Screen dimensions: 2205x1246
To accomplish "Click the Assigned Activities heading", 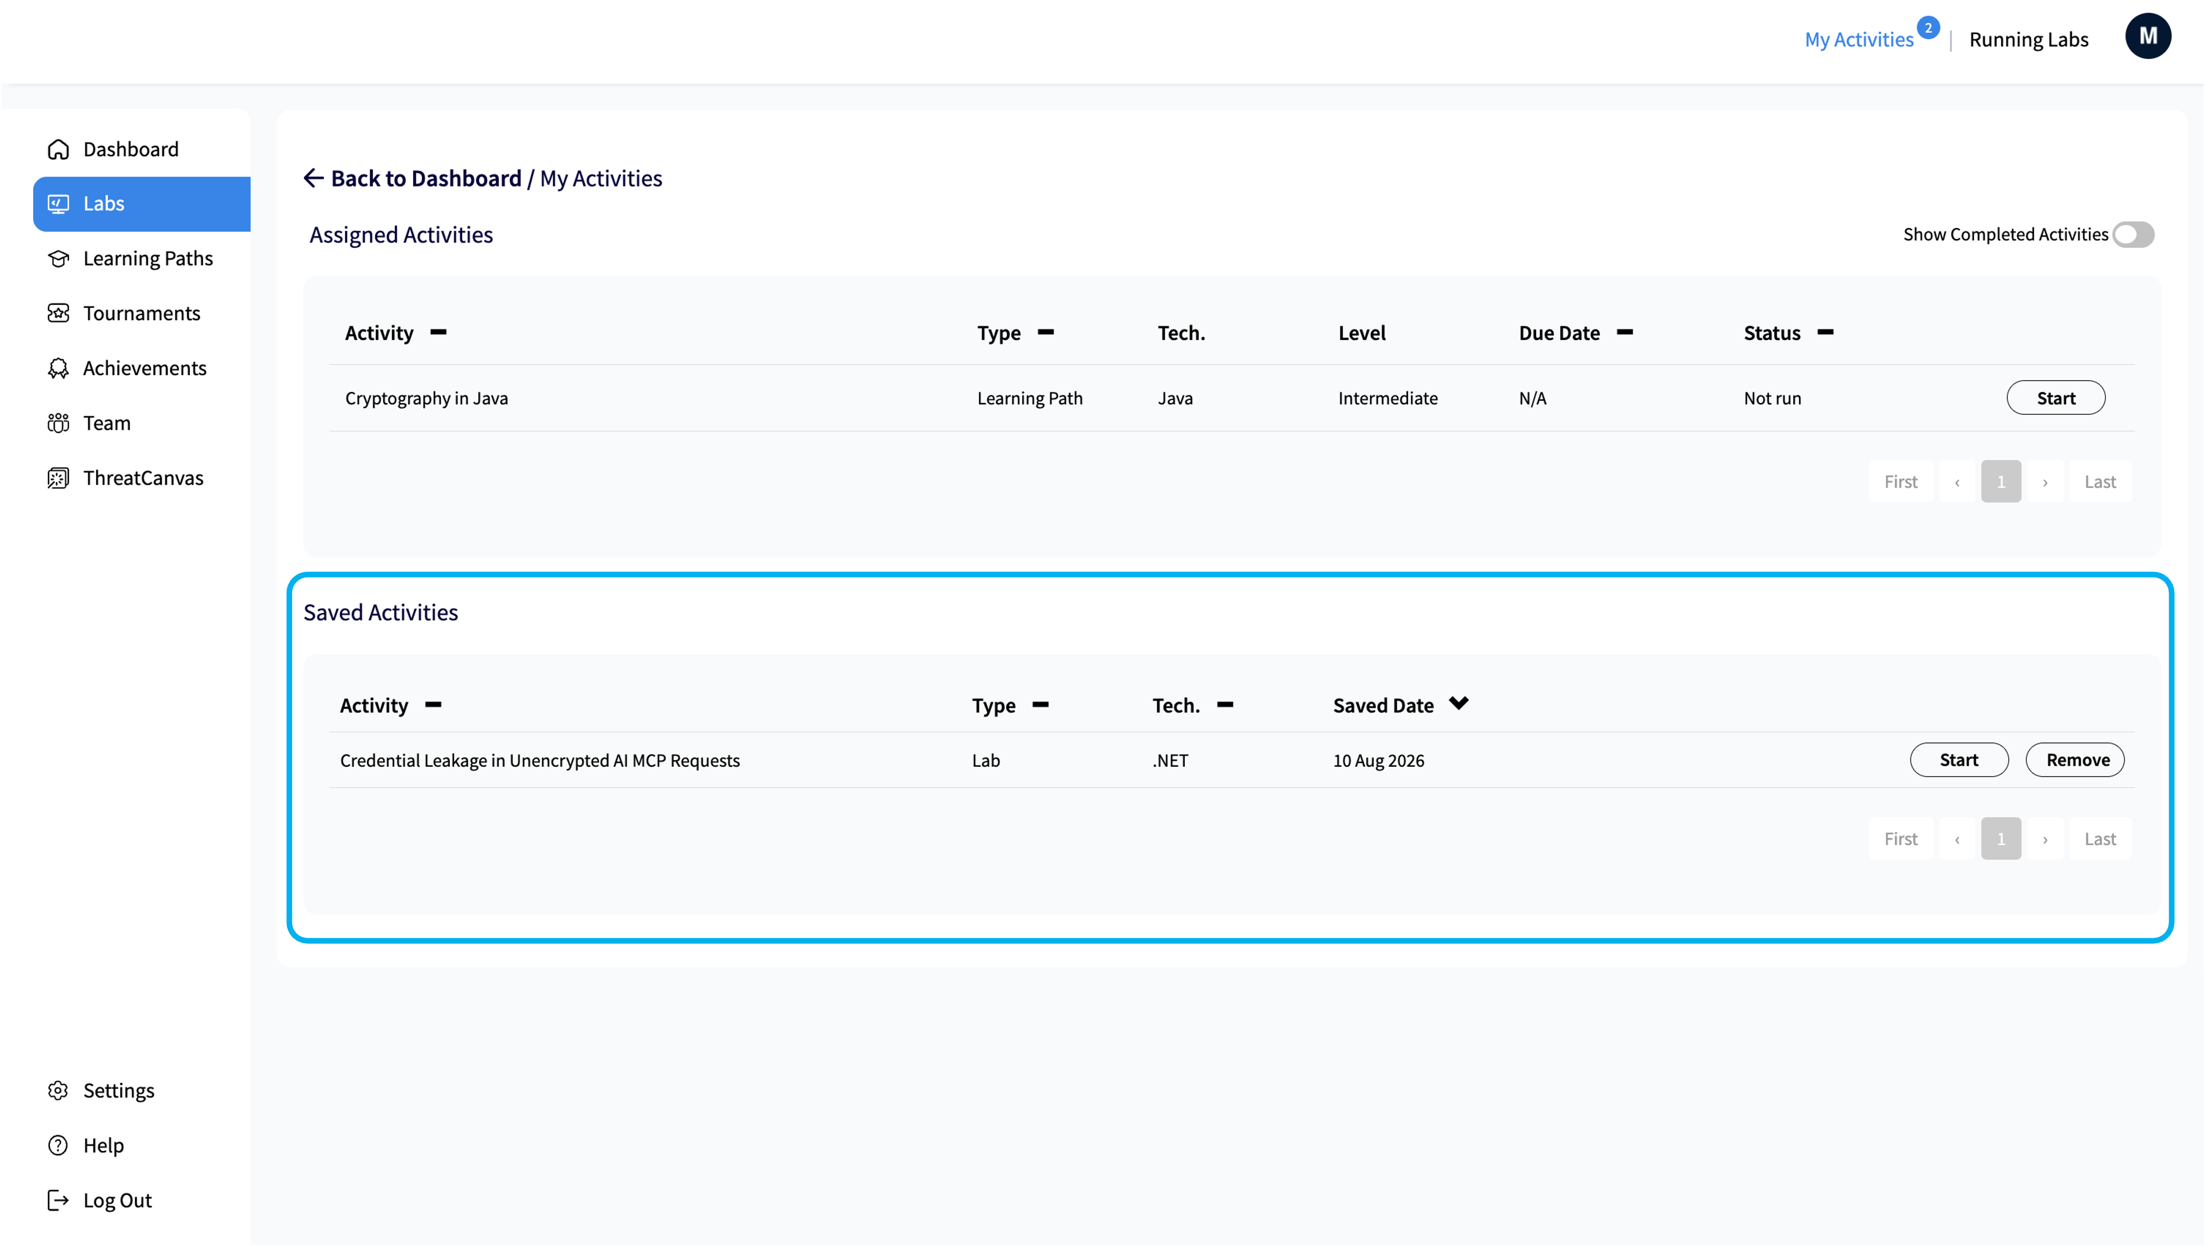I will (401, 234).
